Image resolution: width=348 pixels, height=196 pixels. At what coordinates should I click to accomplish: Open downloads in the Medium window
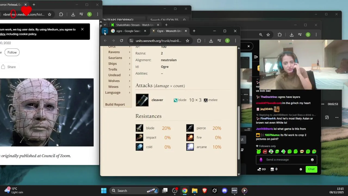coord(73,14)
